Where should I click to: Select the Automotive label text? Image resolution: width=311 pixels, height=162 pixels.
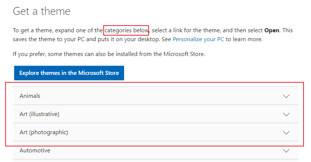coord(35,151)
